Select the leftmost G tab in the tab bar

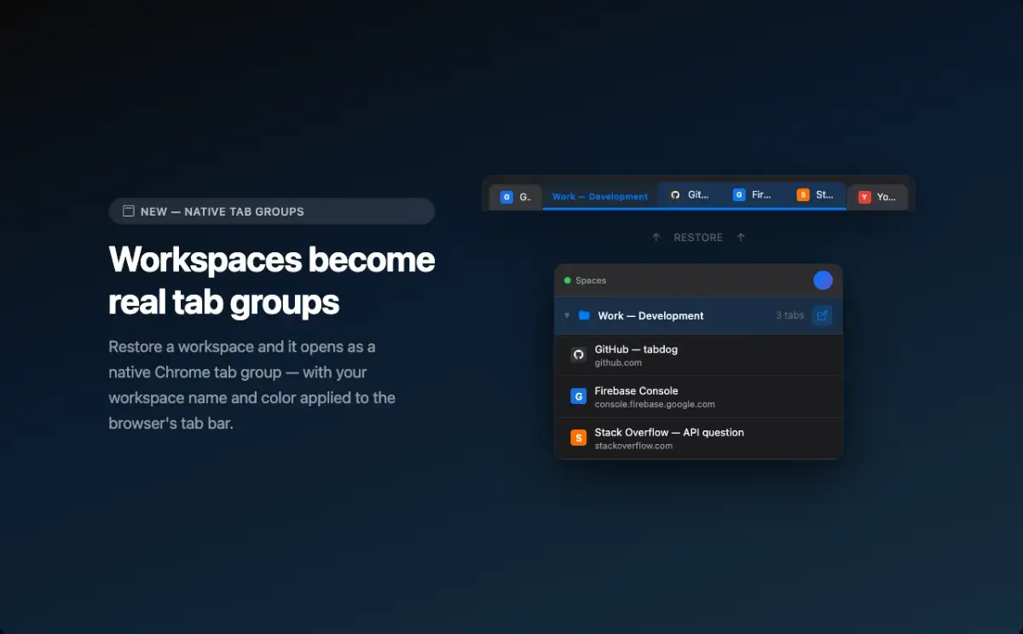(515, 197)
